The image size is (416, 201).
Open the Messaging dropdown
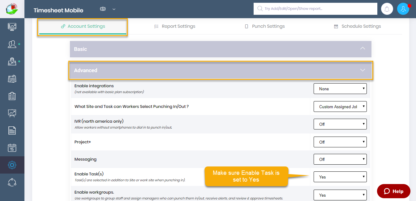[x=340, y=159]
